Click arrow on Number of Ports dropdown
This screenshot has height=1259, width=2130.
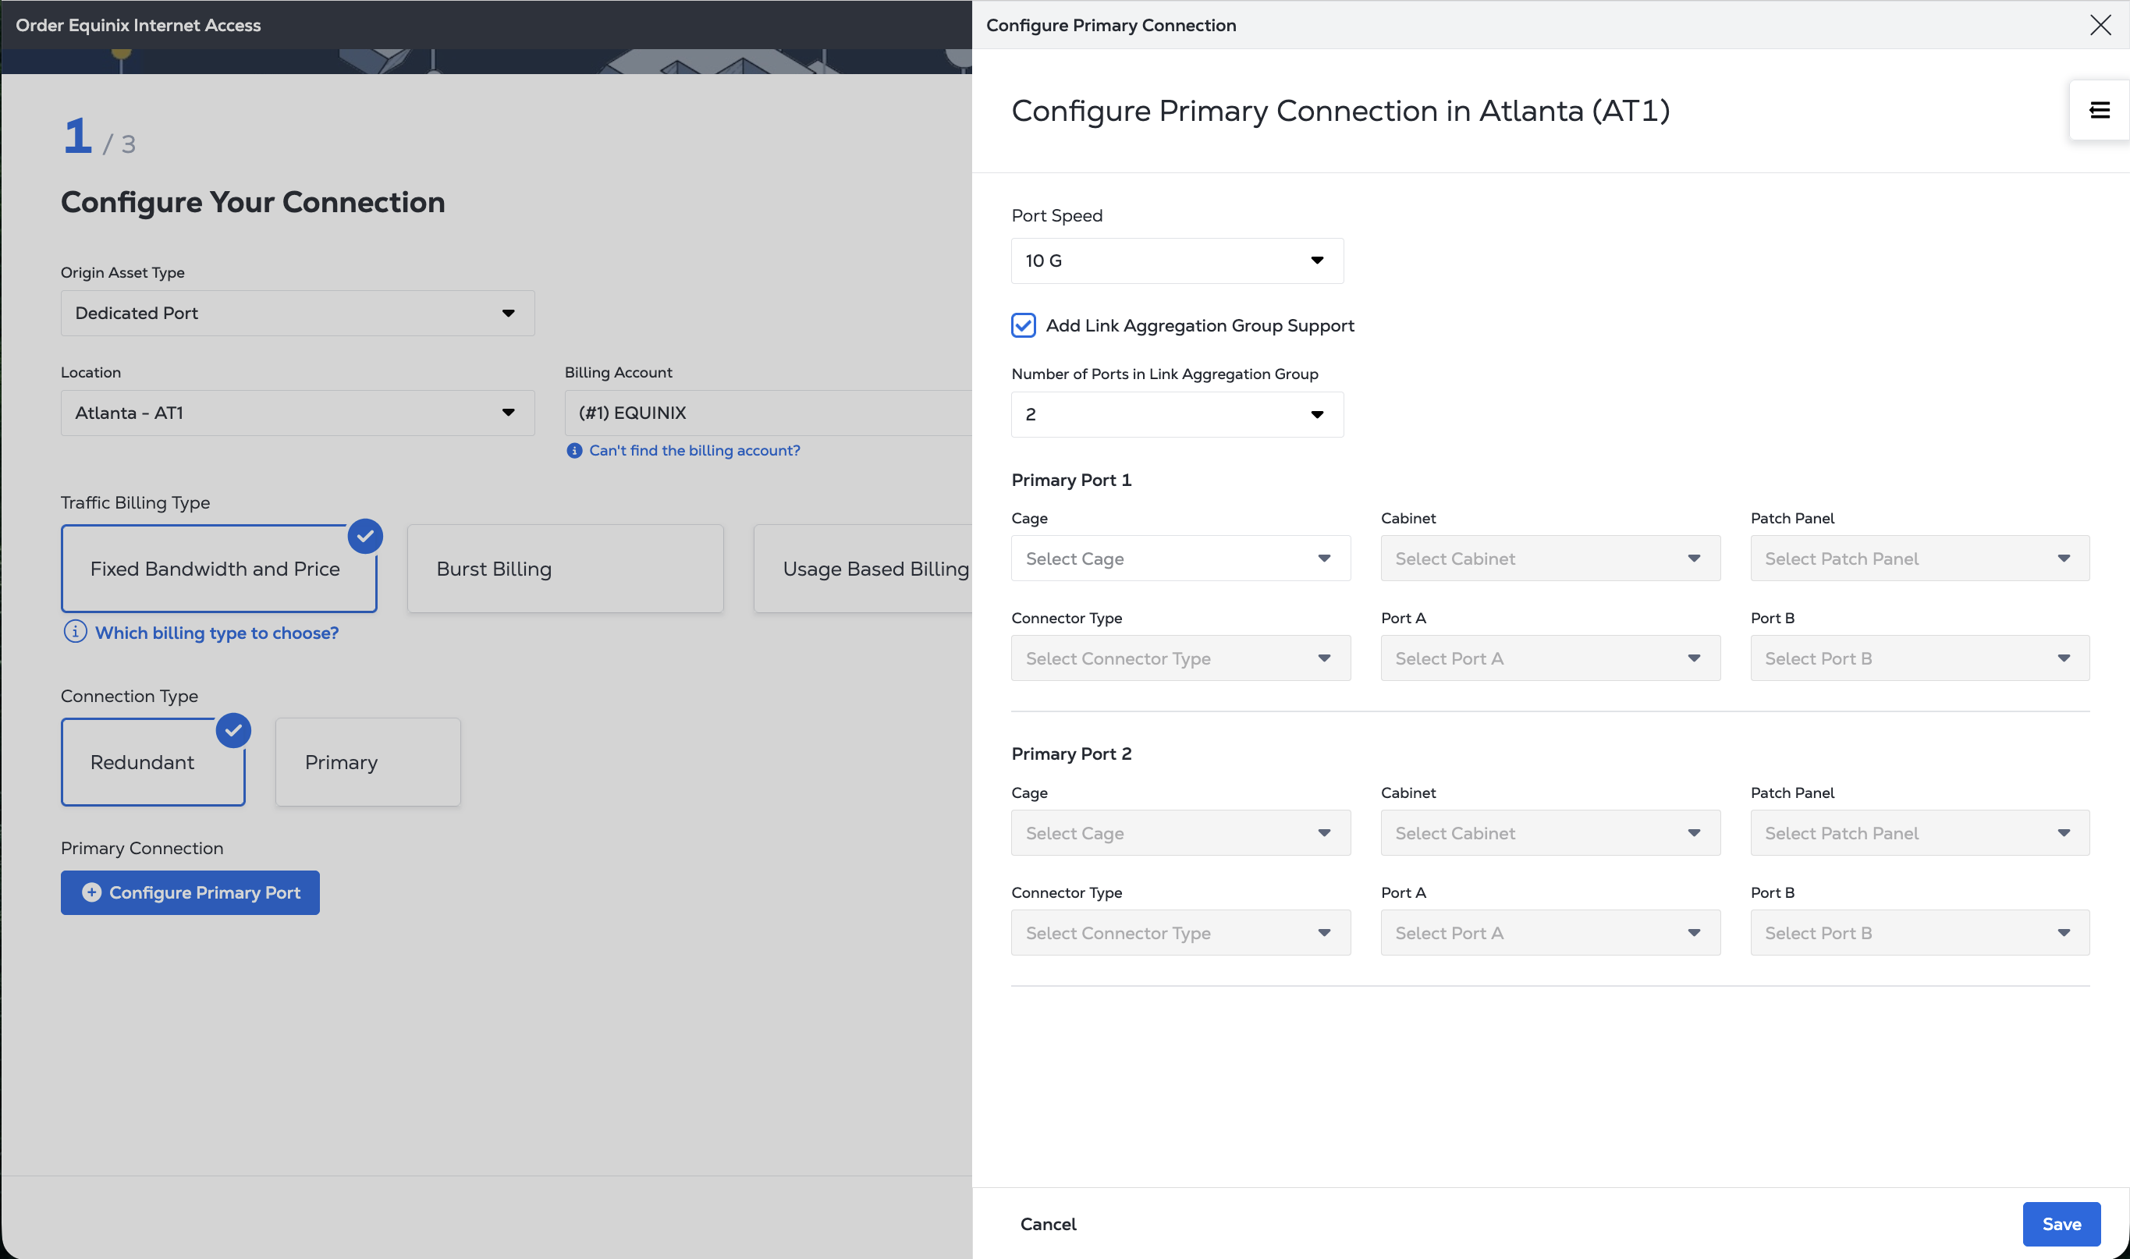[x=1316, y=415]
